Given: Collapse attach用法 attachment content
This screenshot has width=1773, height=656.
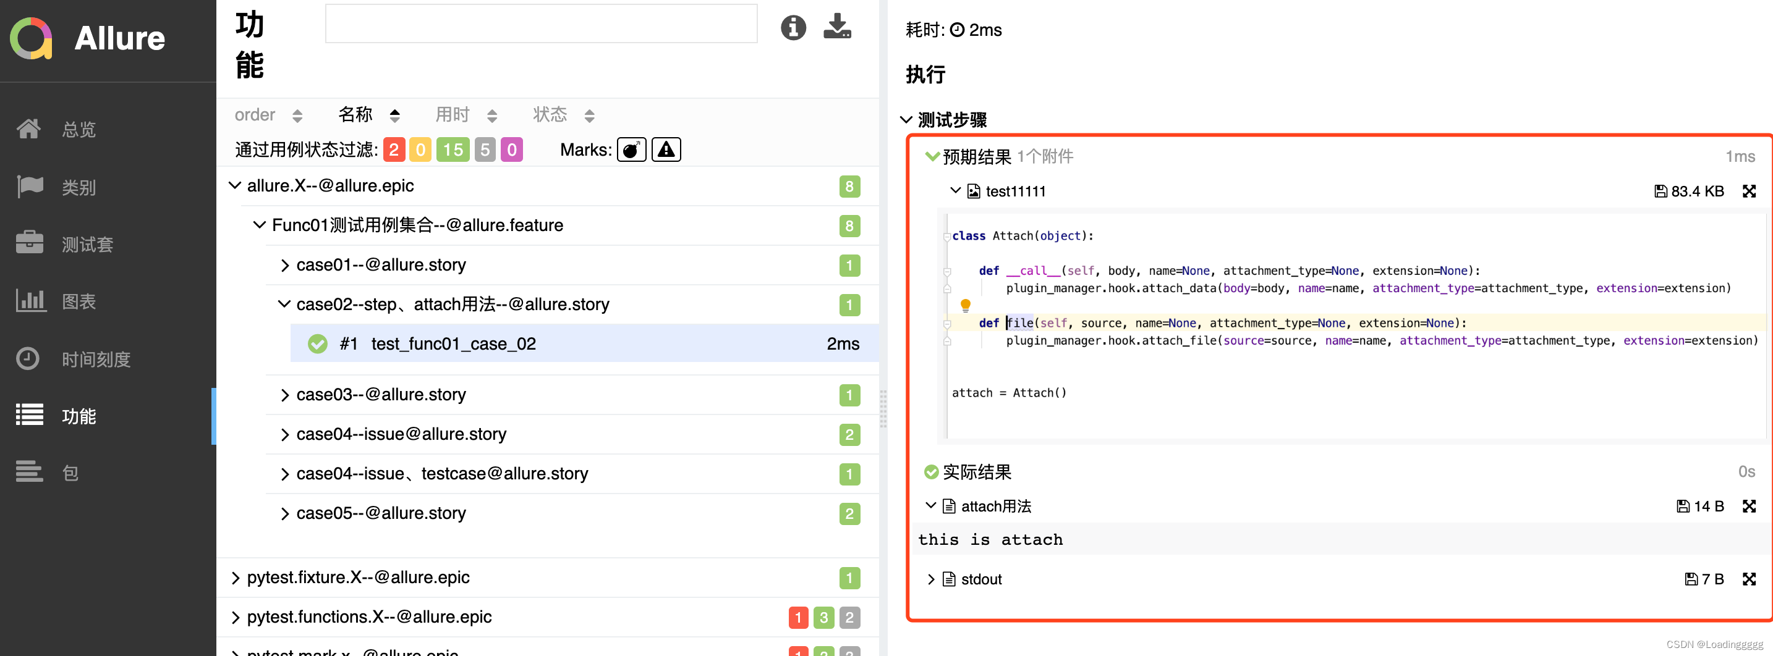Looking at the screenshot, I should pyautogui.click(x=930, y=505).
